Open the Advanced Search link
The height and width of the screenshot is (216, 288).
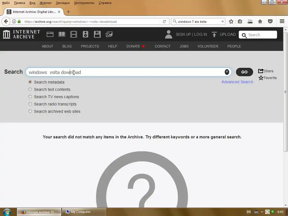pos(237,82)
